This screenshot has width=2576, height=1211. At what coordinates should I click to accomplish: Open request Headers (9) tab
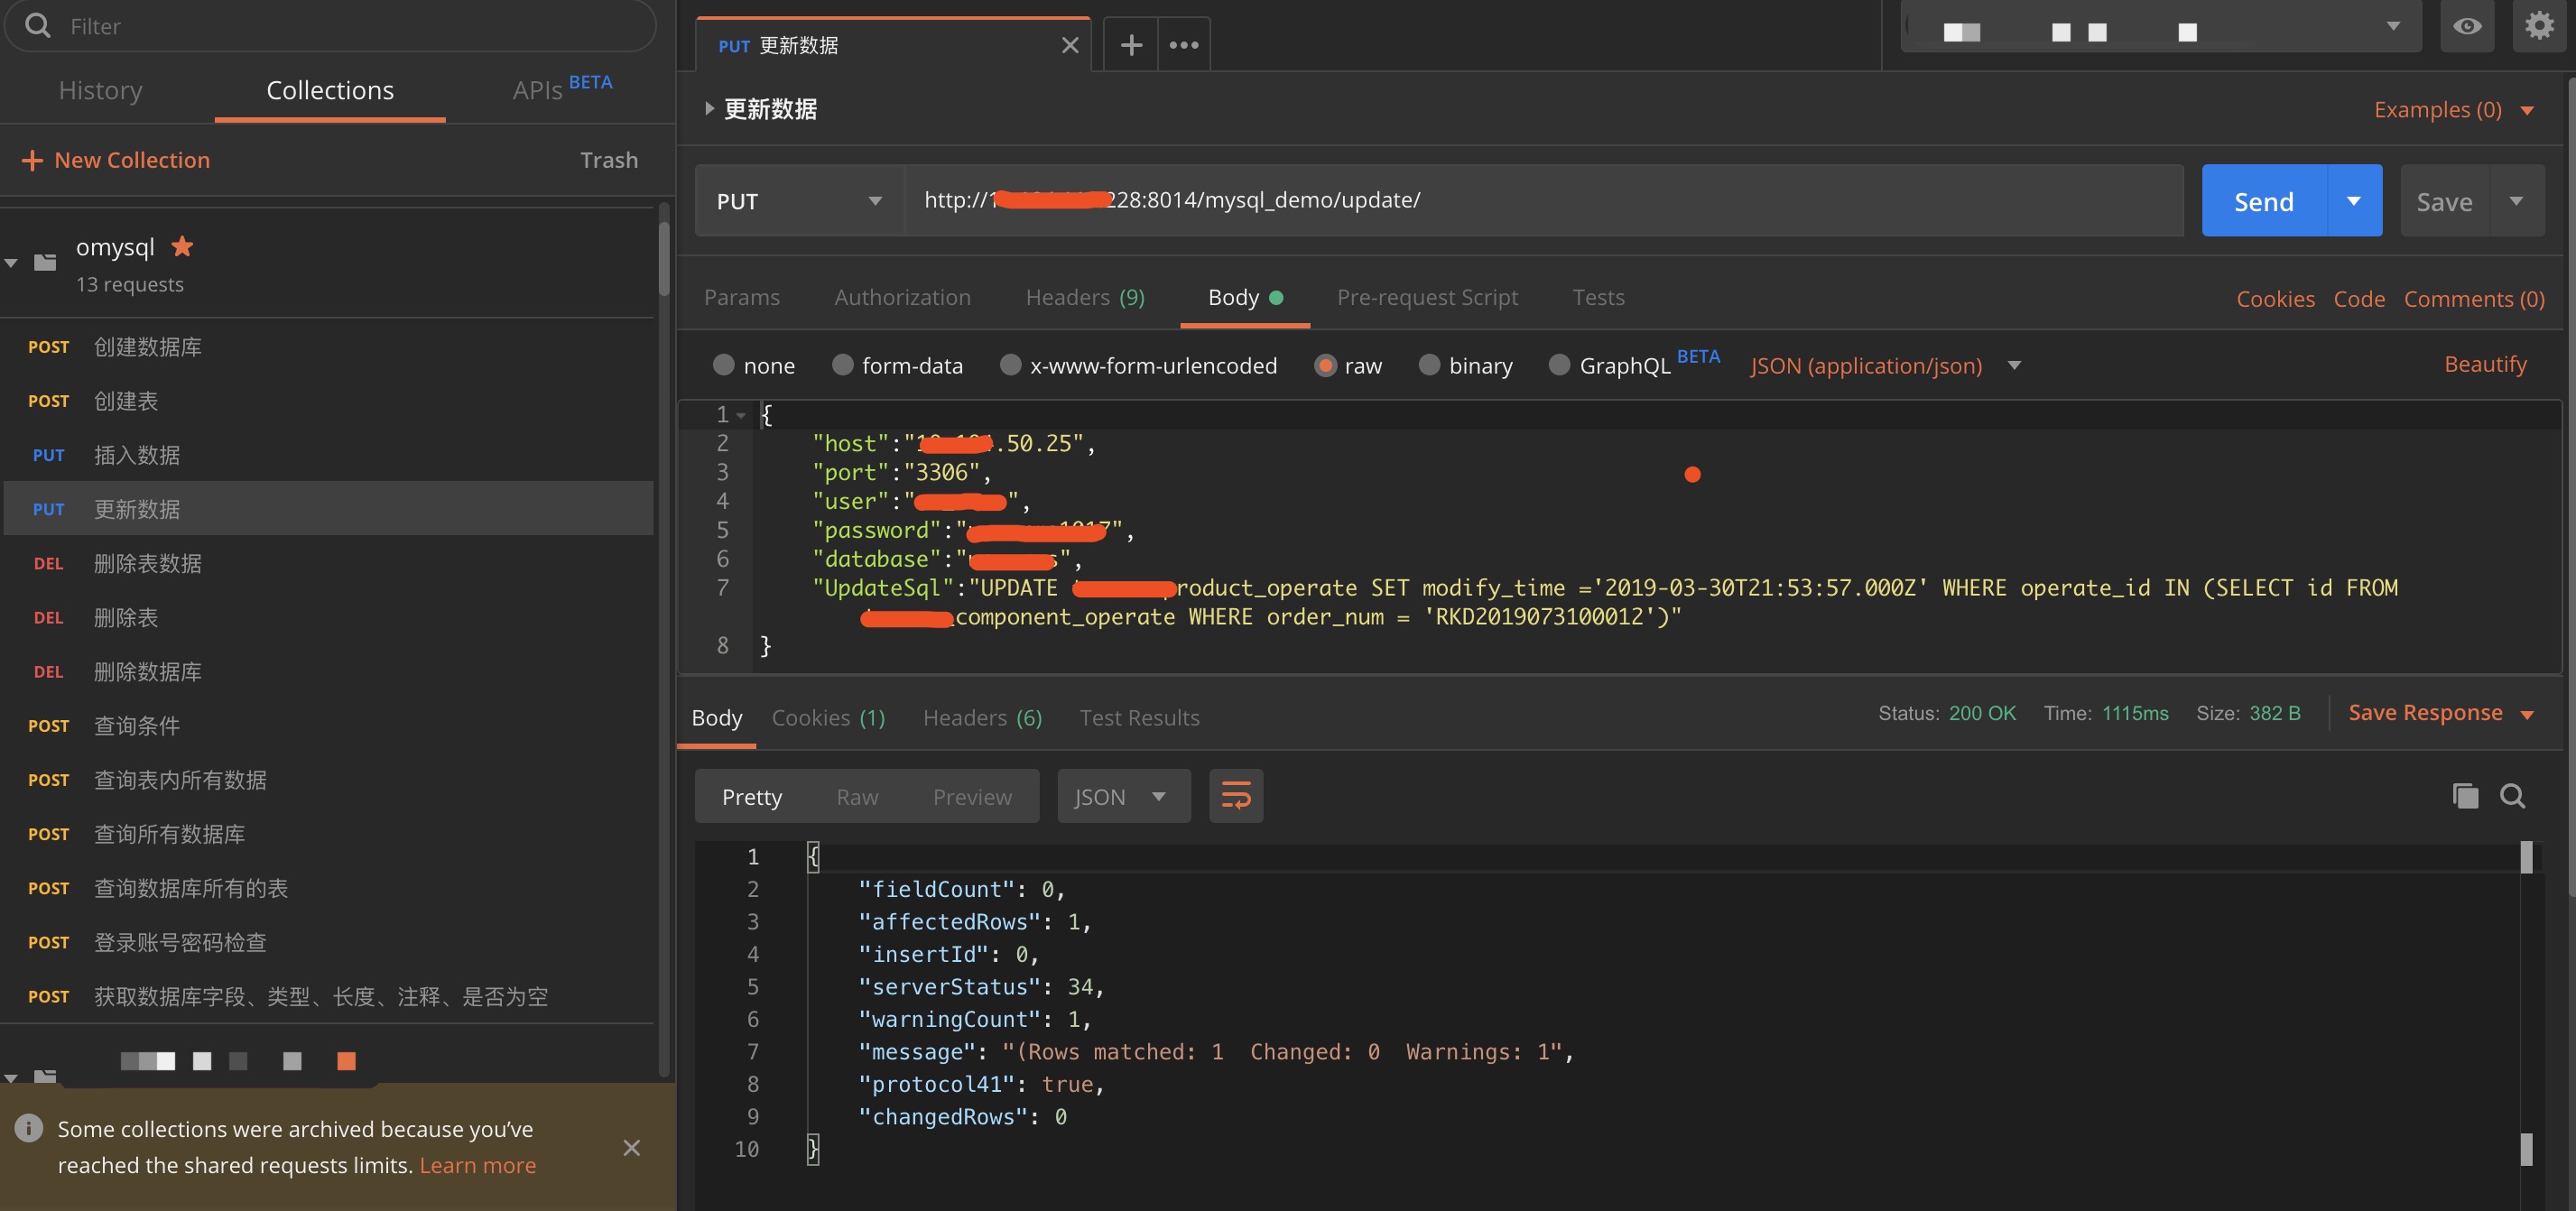(x=1085, y=297)
